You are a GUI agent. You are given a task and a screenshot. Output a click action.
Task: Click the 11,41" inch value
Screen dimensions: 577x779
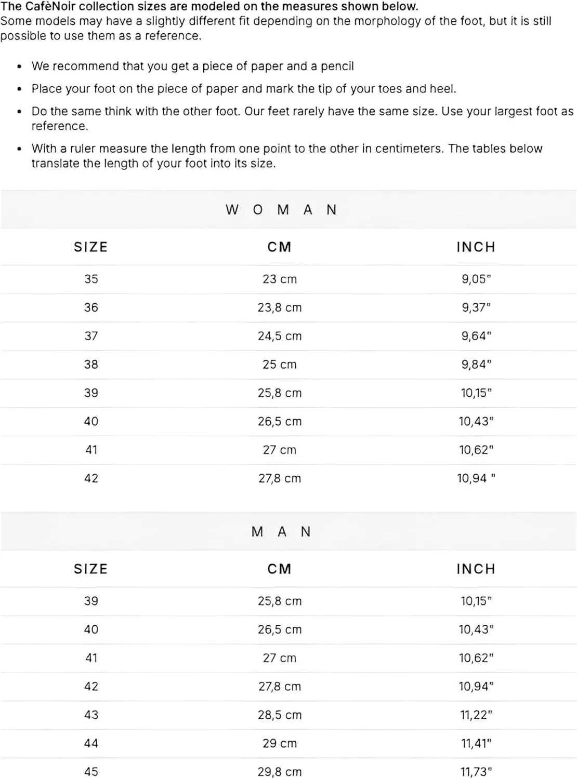click(476, 744)
